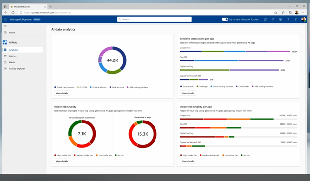View details of Sensitive interactions per app

(188, 93)
